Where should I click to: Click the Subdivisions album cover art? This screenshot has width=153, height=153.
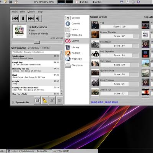(20, 31)
